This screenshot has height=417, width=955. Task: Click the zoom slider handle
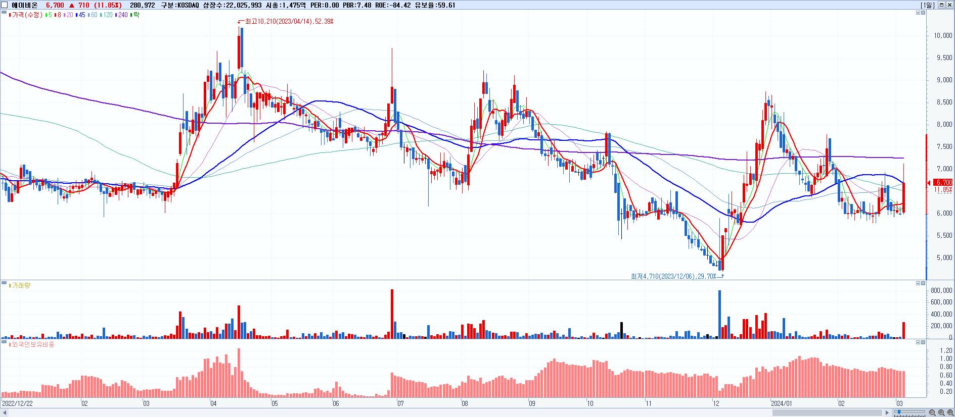click(x=899, y=411)
